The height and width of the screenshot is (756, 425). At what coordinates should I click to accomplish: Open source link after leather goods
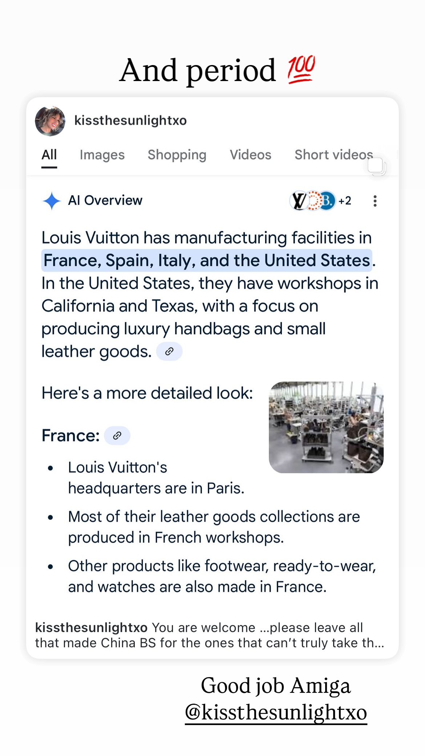169,351
